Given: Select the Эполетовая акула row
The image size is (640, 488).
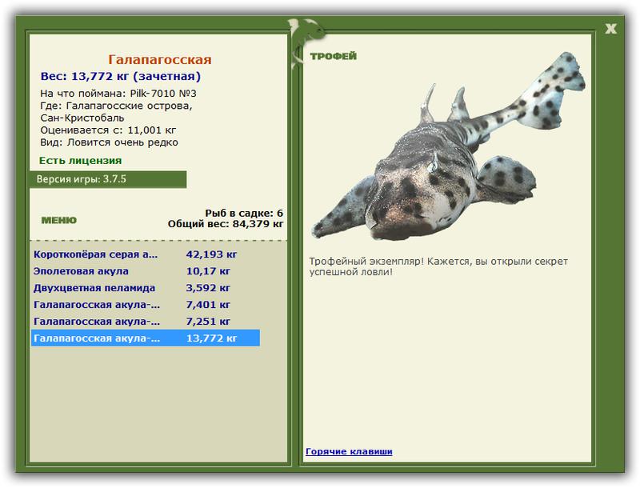Looking at the screenshot, I should click(x=146, y=271).
